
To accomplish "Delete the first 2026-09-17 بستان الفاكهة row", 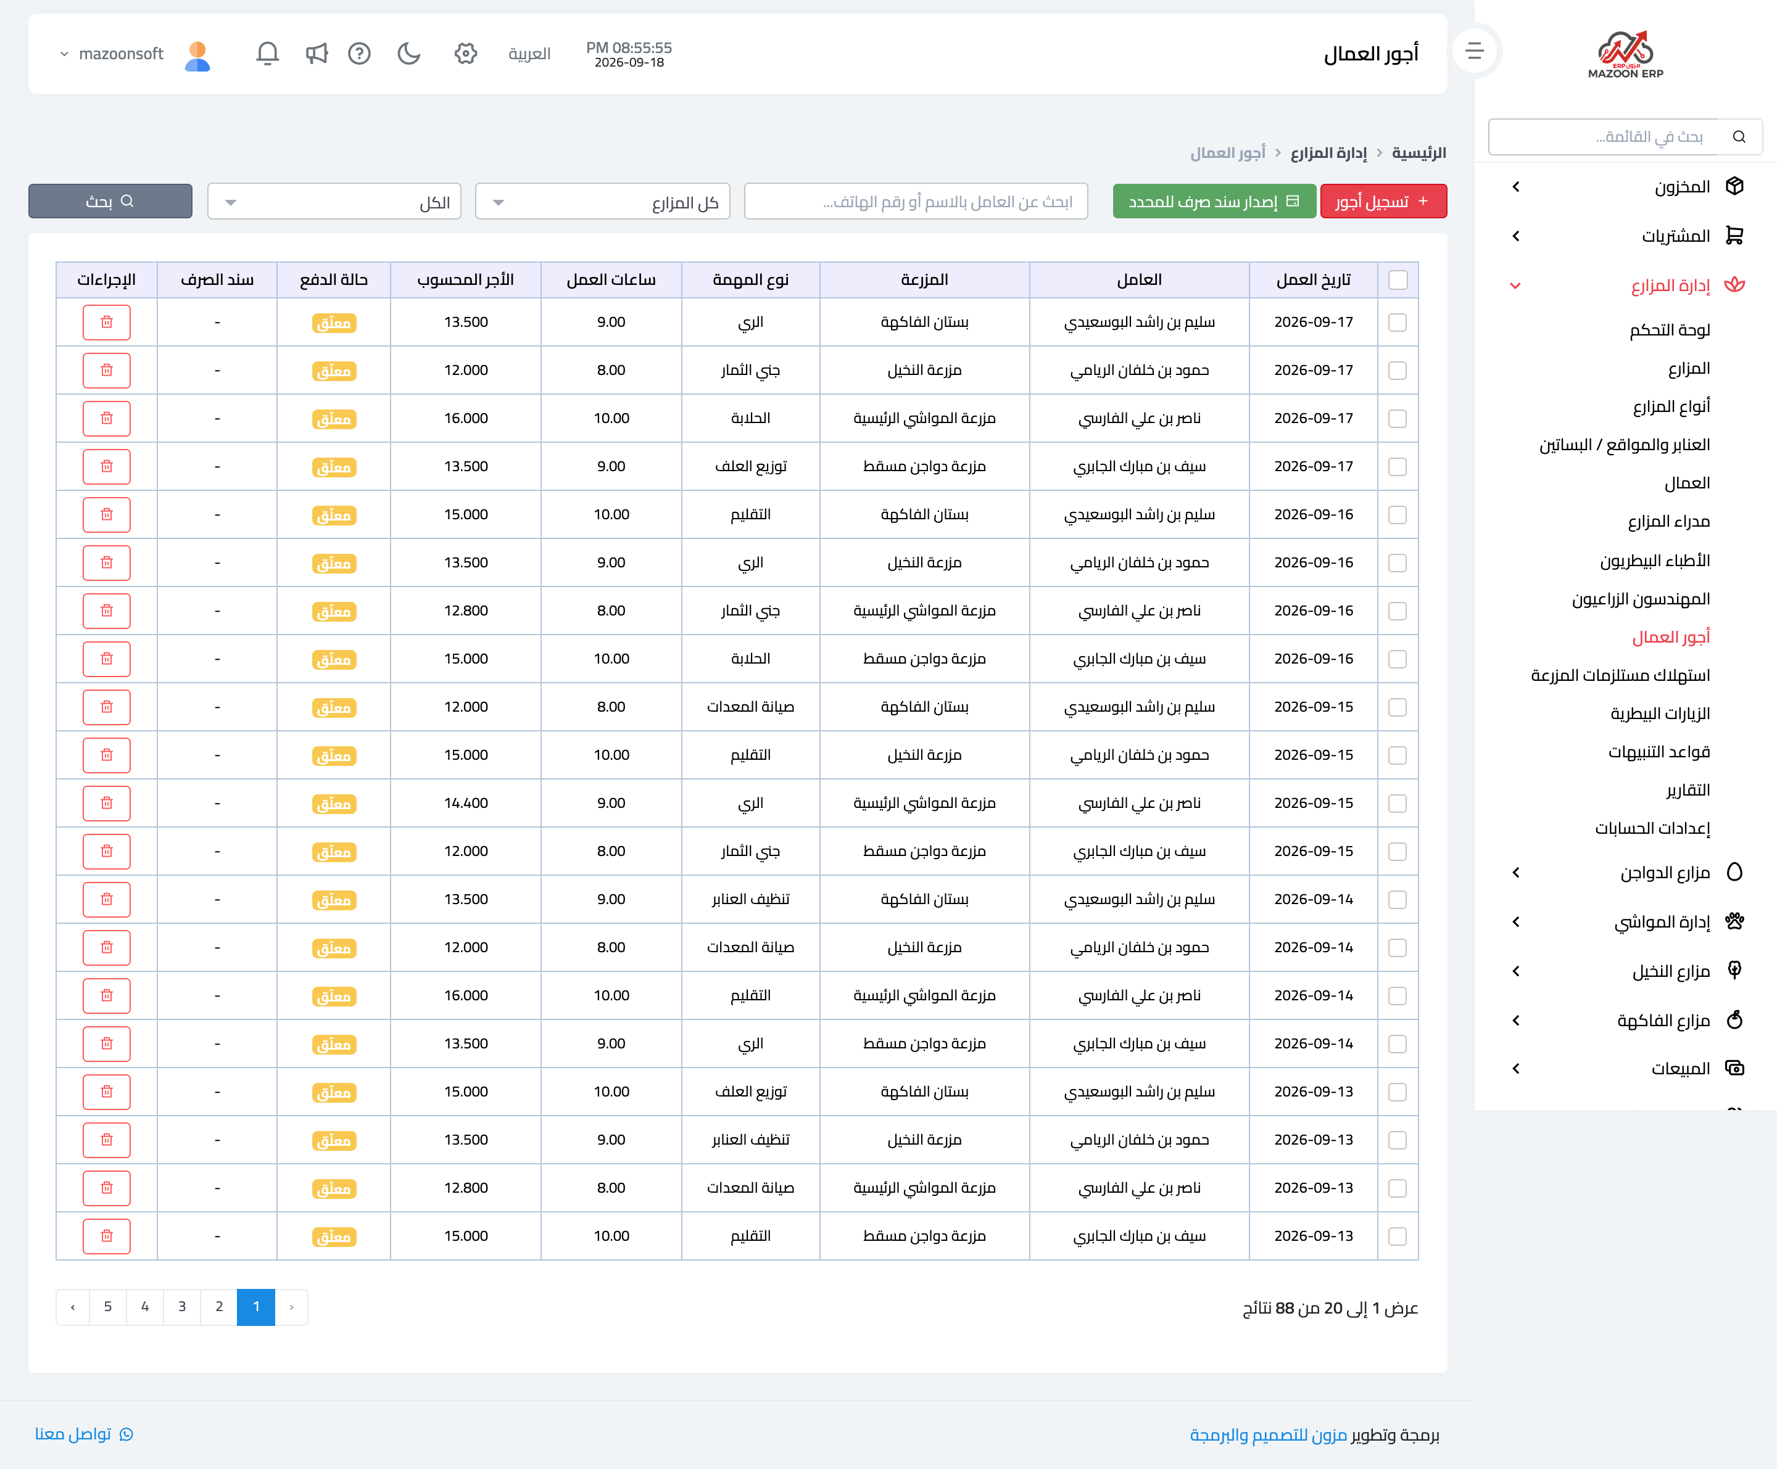I will tap(107, 322).
